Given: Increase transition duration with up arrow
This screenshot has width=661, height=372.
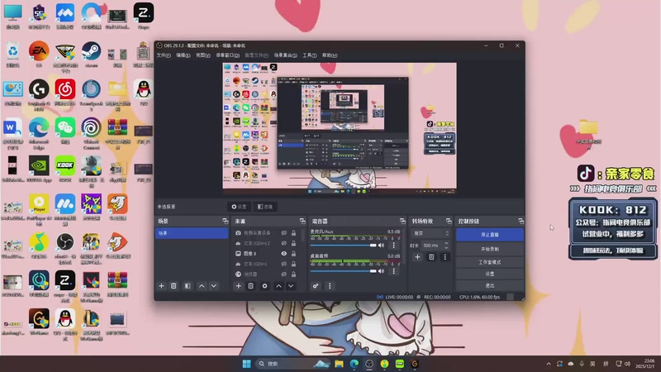Looking at the screenshot, I should pos(446,243).
